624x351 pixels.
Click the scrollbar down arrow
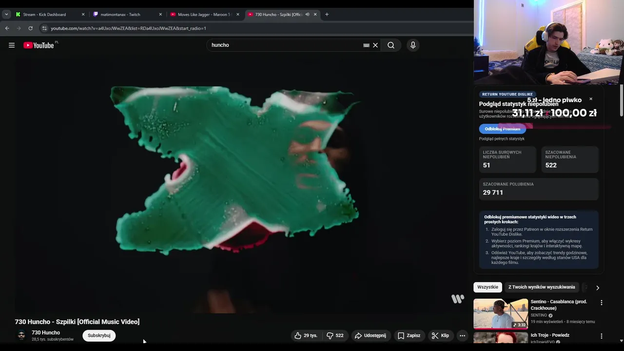coord(621,340)
